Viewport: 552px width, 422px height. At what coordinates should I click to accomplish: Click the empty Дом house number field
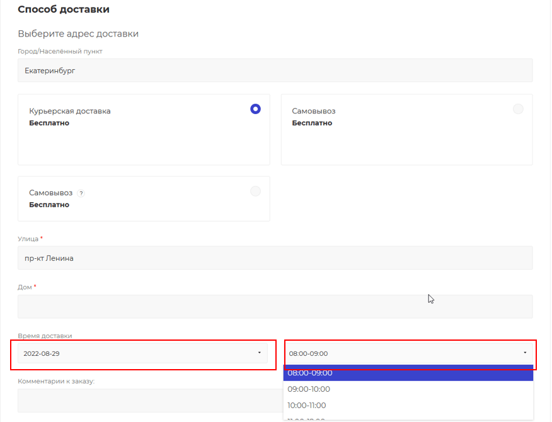point(275,307)
